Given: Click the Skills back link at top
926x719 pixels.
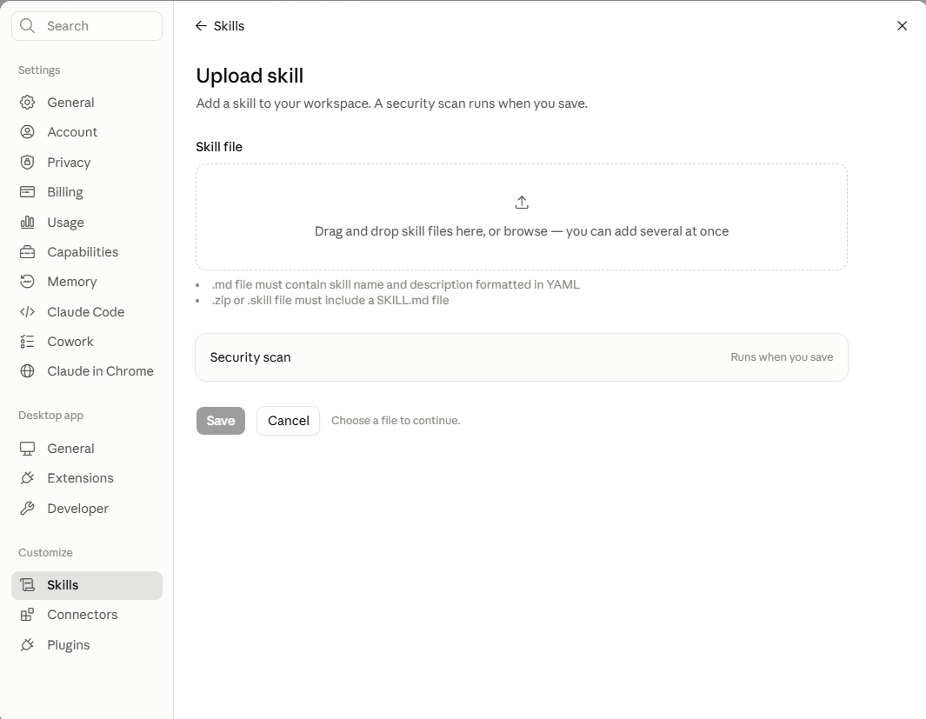Looking at the screenshot, I should point(220,26).
